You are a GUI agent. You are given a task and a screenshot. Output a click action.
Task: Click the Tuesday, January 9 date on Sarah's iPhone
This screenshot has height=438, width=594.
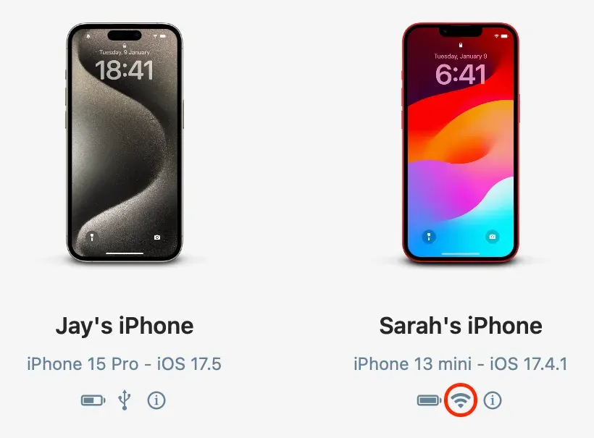(x=461, y=56)
